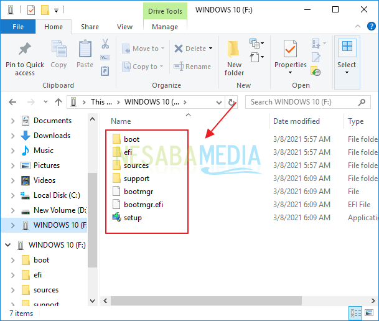The image size is (379, 321).
Task: Select the setup application file
Action: 133,218
